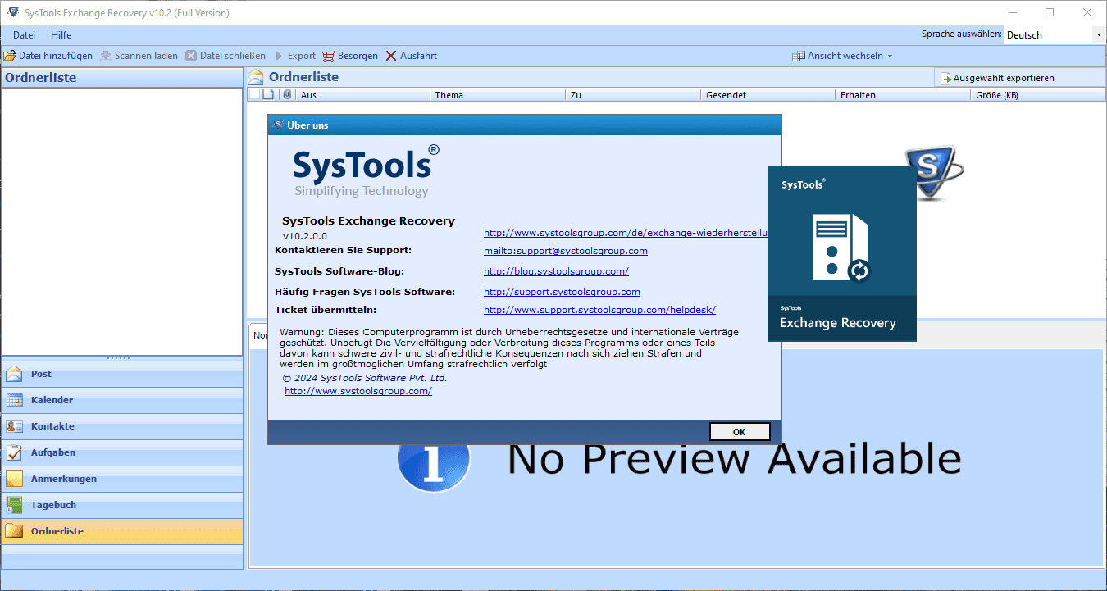Viewport: 1107px width, 591px height.
Task: Click the Kontakte card icon
Action: click(14, 426)
